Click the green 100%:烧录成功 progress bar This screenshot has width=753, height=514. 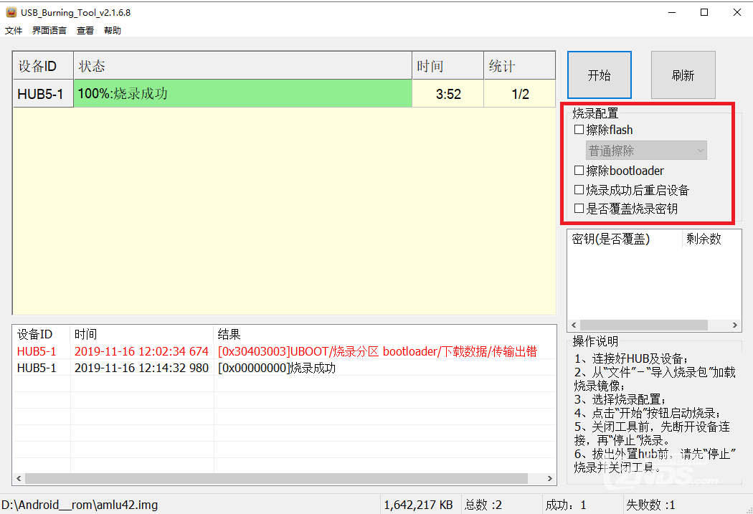(x=242, y=94)
